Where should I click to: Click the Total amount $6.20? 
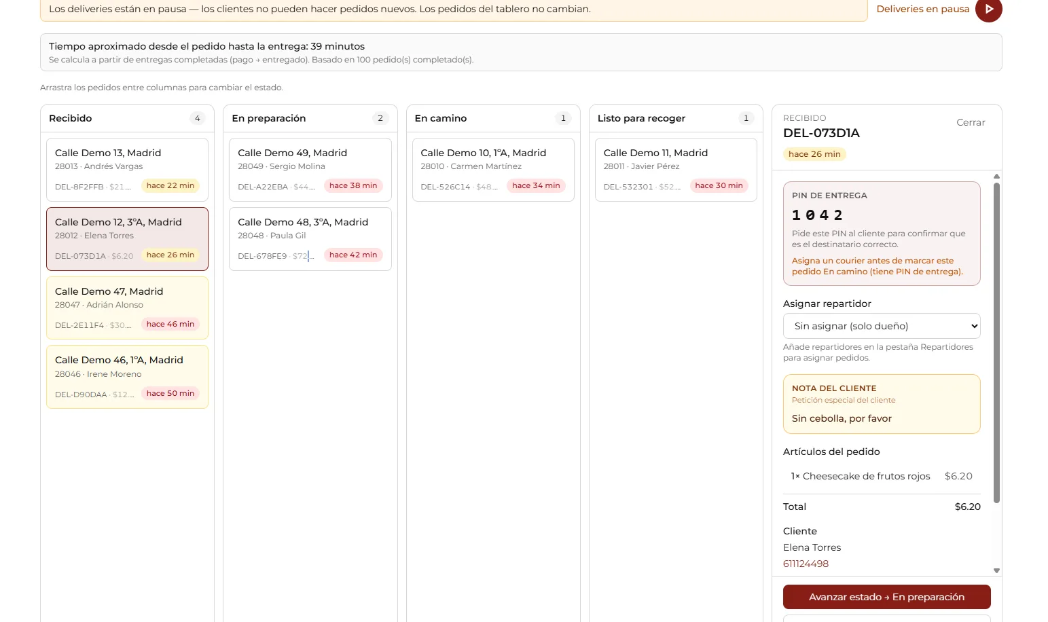coord(967,507)
